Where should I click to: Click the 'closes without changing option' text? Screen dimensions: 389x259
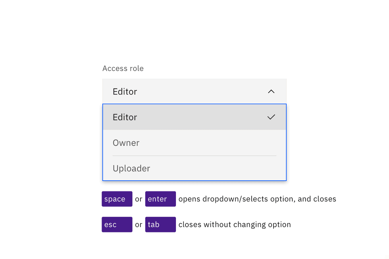(x=234, y=225)
